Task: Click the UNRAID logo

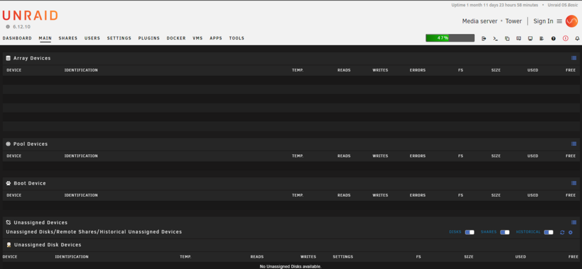Action: [30, 16]
